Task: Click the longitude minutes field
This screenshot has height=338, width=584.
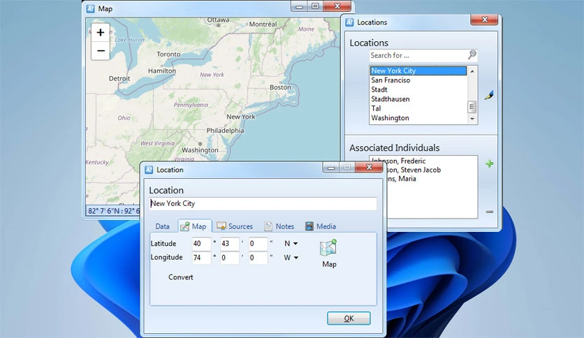Action: pos(230,258)
